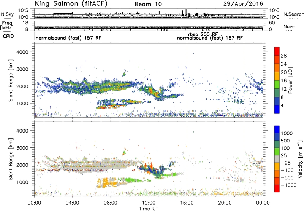Click the "16:00" time axis tick label
The image size is (304, 211).
coord(187,203)
